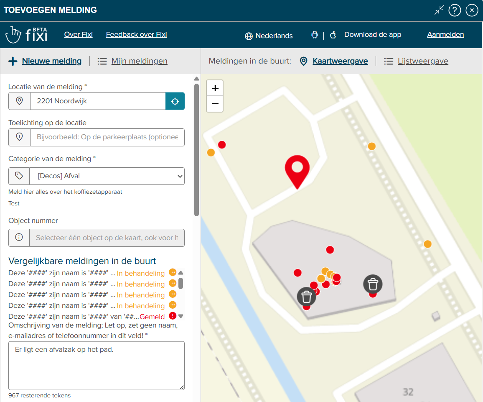Click the red location pin on map
The width and height of the screenshot is (483, 402).
[297, 172]
